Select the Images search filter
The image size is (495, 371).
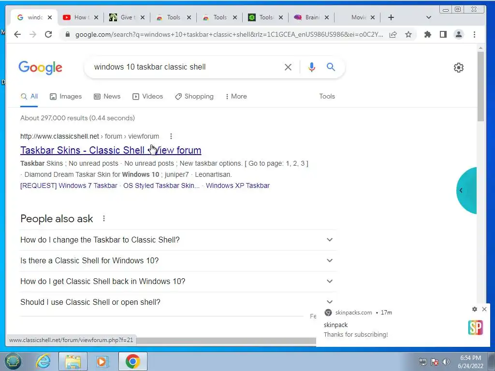[66, 96]
